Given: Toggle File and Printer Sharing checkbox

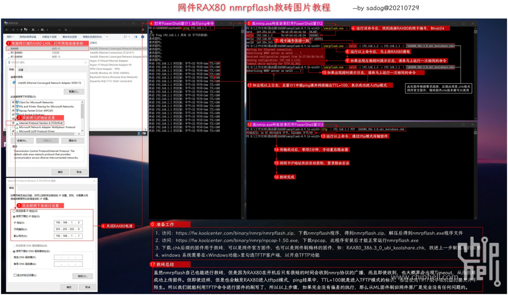Looking at the screenshot, I should pyautogui.click(x=13, y=106).
